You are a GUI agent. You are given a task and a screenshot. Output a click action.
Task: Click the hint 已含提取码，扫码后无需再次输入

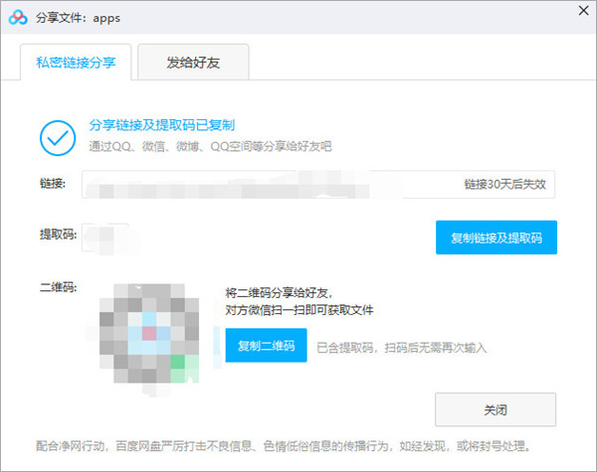[402, 348]
